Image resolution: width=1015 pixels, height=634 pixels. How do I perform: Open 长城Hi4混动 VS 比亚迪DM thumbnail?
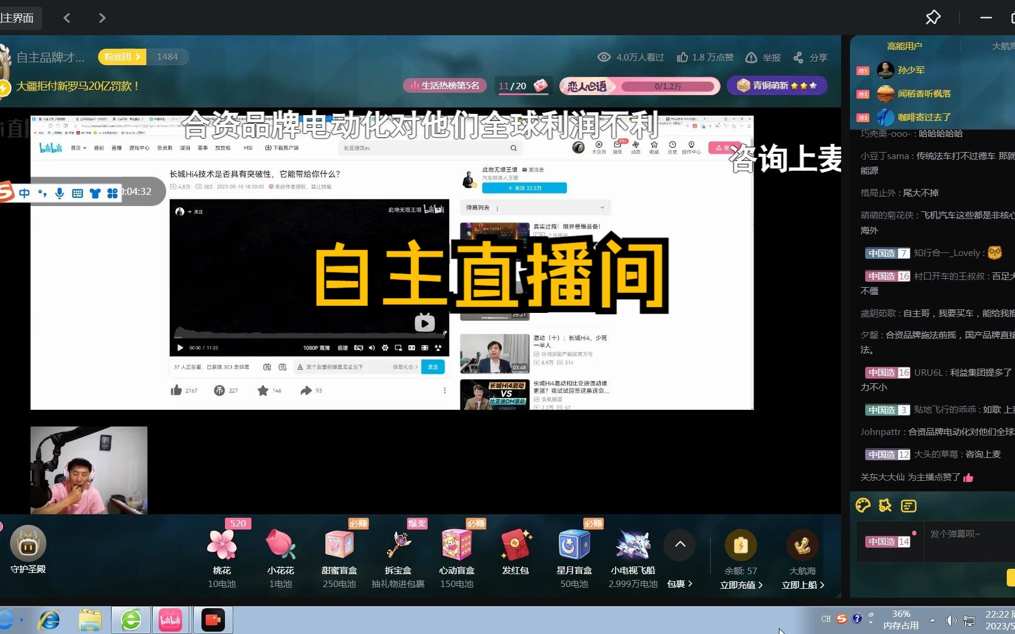click(495, 394)
